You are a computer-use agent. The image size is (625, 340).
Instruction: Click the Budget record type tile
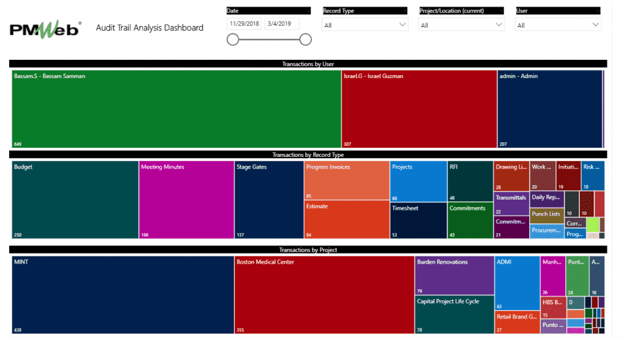tap(75, 200)
